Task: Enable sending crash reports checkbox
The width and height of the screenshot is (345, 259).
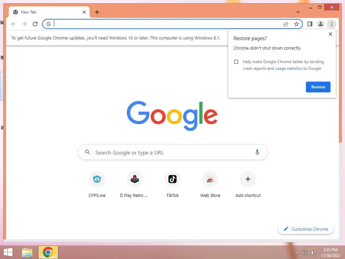Action: pos(236,62)
